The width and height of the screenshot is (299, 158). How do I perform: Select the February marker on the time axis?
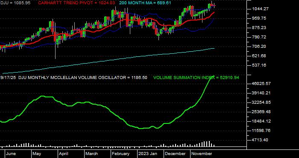point(120,154)
